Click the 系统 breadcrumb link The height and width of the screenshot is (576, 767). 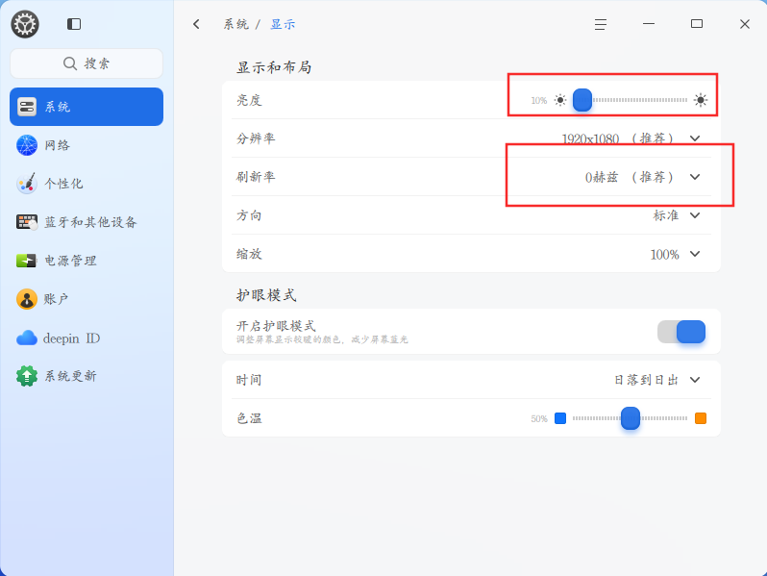coord(236,24)
